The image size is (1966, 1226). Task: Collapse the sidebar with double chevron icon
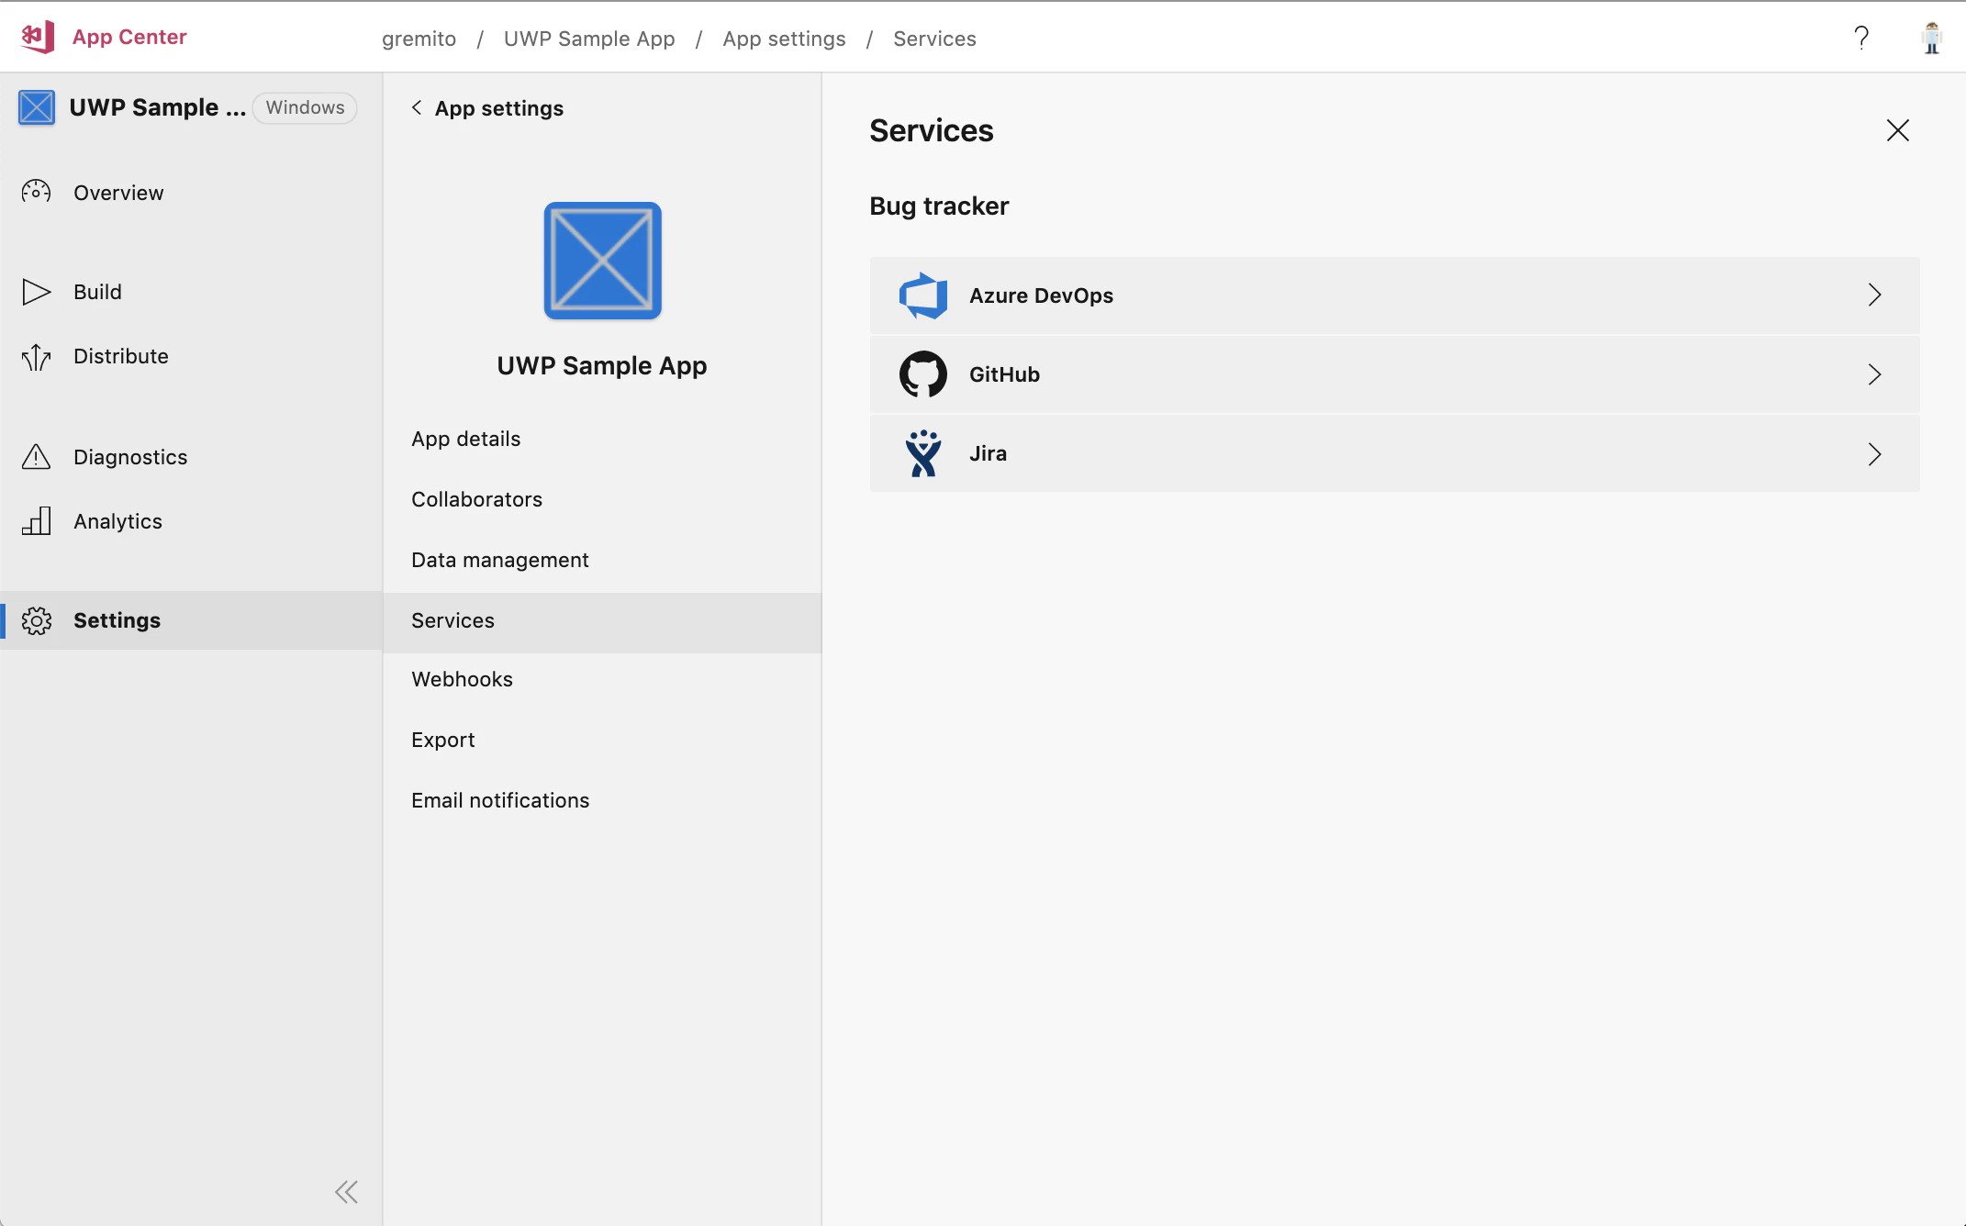pos(346,1192)
